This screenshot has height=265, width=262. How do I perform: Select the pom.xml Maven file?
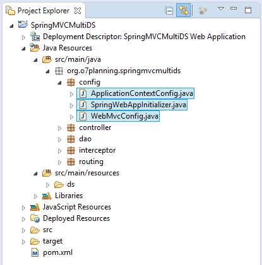click(52, 252)
